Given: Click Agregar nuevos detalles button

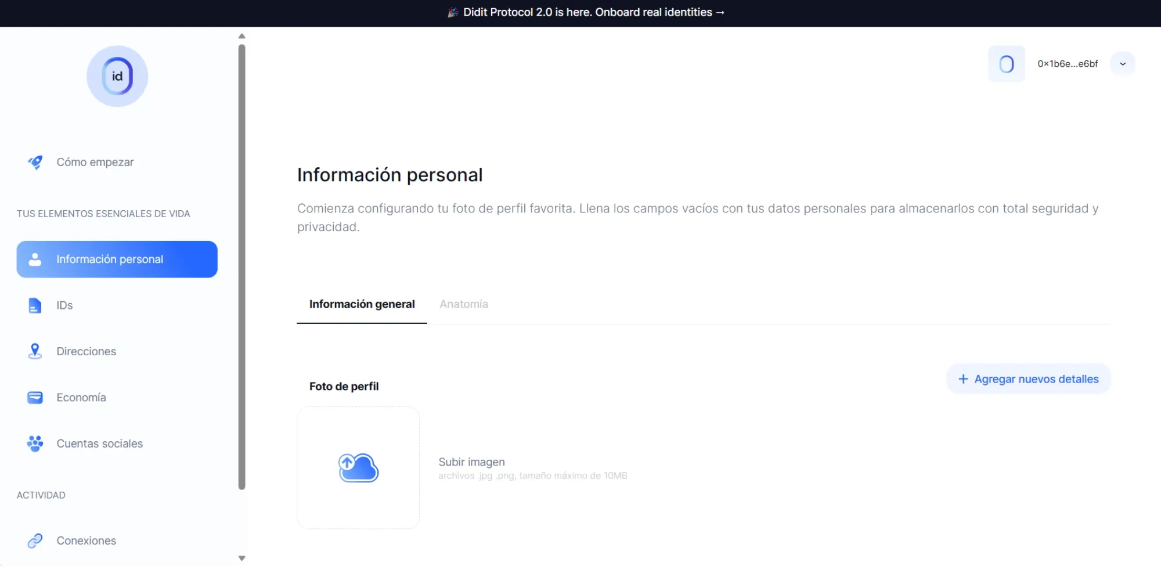Looking at the screenshot, I should 1028,379.
